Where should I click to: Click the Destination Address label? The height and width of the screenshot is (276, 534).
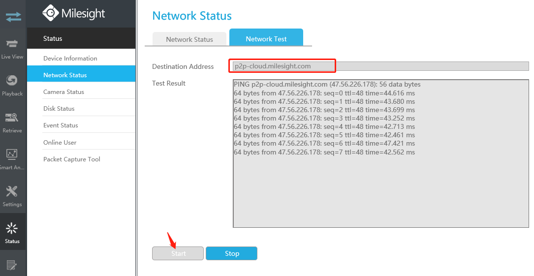coord(183,67)
